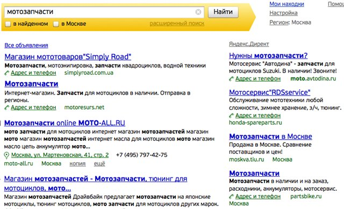The image size is (344, 209).
Task: Open "расширенный поиск" advanced search
Action: pos(177,24)
